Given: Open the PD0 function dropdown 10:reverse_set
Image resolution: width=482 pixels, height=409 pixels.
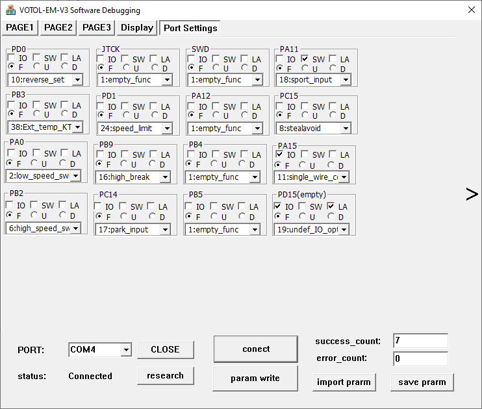Looking at the screenshot, I should (77, 80).
